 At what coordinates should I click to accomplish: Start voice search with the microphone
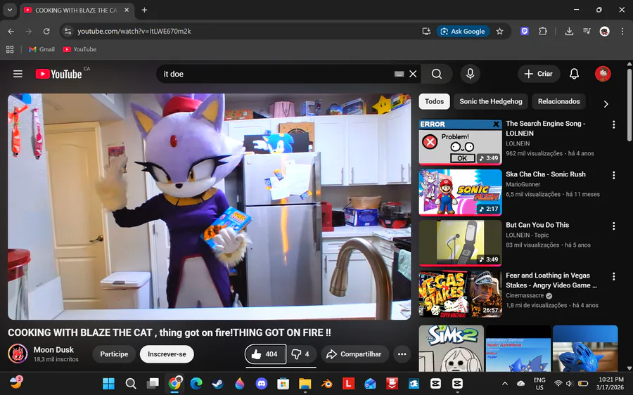(x=471, y=74)
